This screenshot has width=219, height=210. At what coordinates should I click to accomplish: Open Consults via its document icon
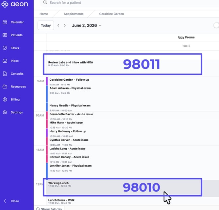tap(5, 73)
